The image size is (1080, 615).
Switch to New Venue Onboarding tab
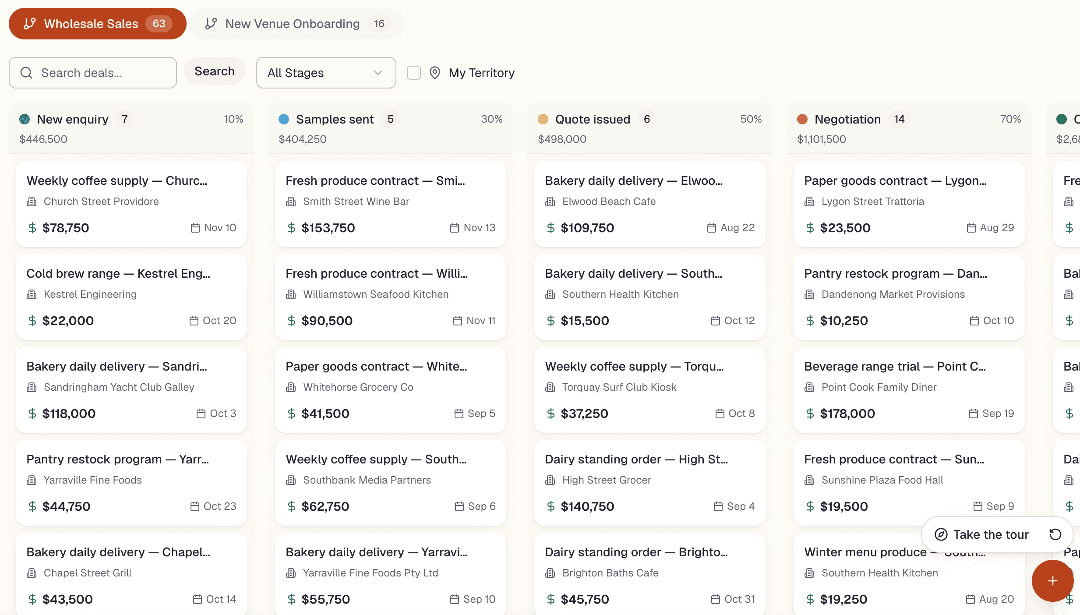[x=298, y=24]
